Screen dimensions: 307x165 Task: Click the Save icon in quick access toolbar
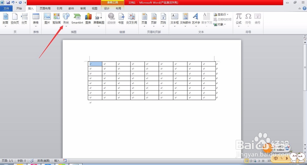(8, 2)
